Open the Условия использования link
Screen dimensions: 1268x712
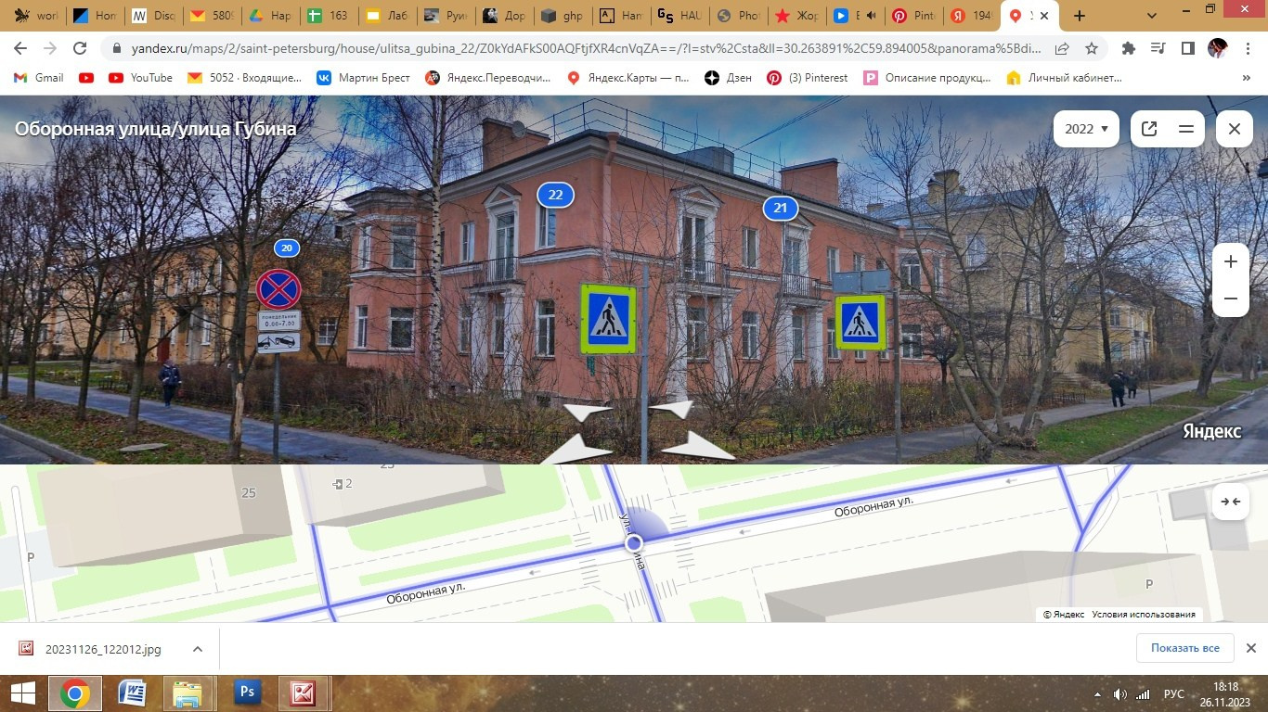point(1143,615)
